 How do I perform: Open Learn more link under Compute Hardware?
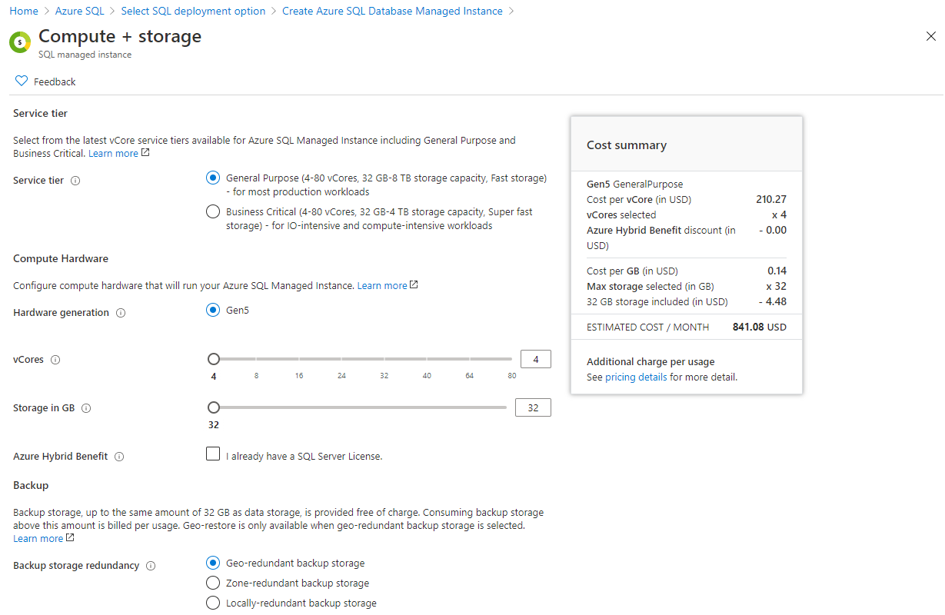click(382, 286)
